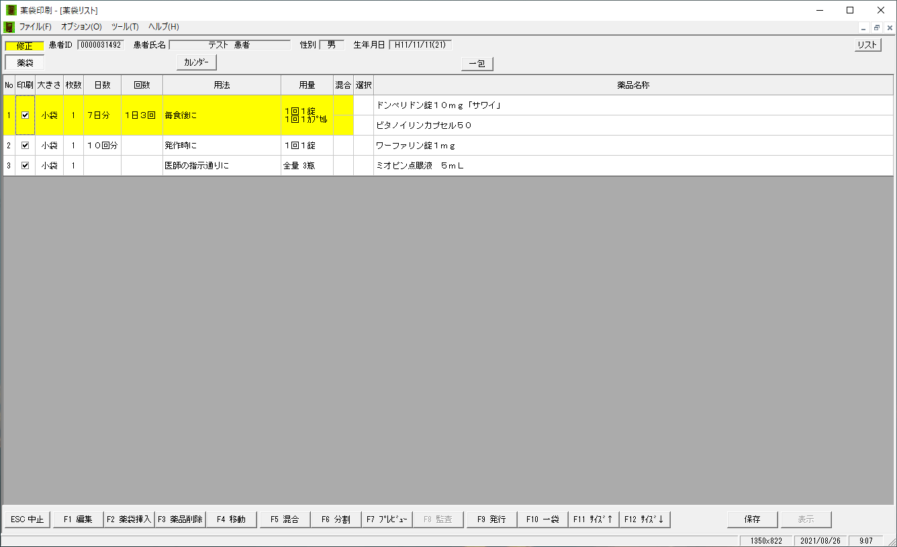
Task: Toggle the print checkbox for row 2
Action: [x=26, y=146]
